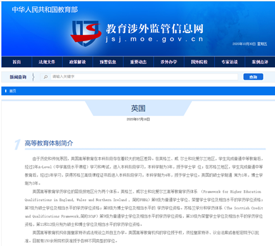The image size is (275, 246).
Task: Click the 首页 breadcrumb link
Action: [13, 91]
